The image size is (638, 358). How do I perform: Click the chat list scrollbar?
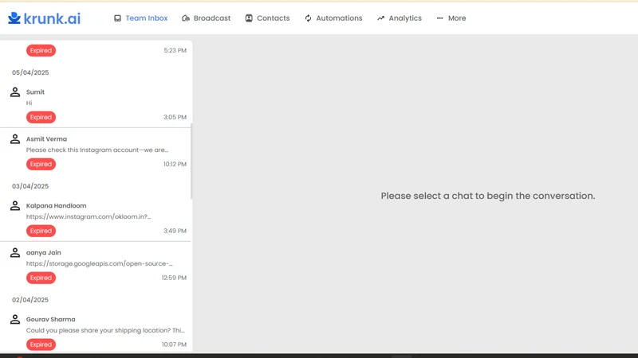point(191,161)
